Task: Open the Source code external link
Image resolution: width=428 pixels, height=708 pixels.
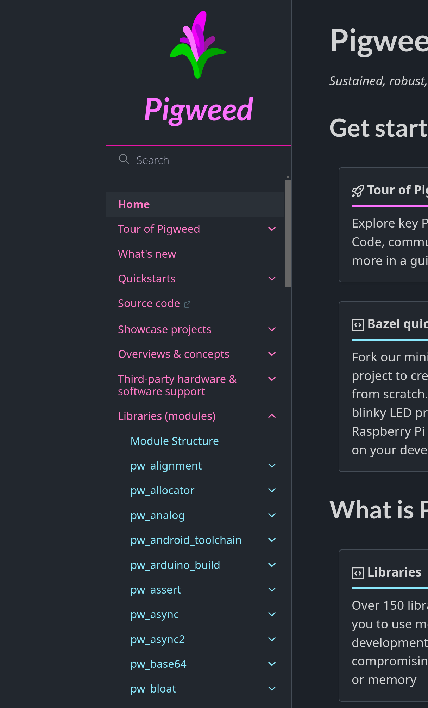Action: click(x=149, y=303)
